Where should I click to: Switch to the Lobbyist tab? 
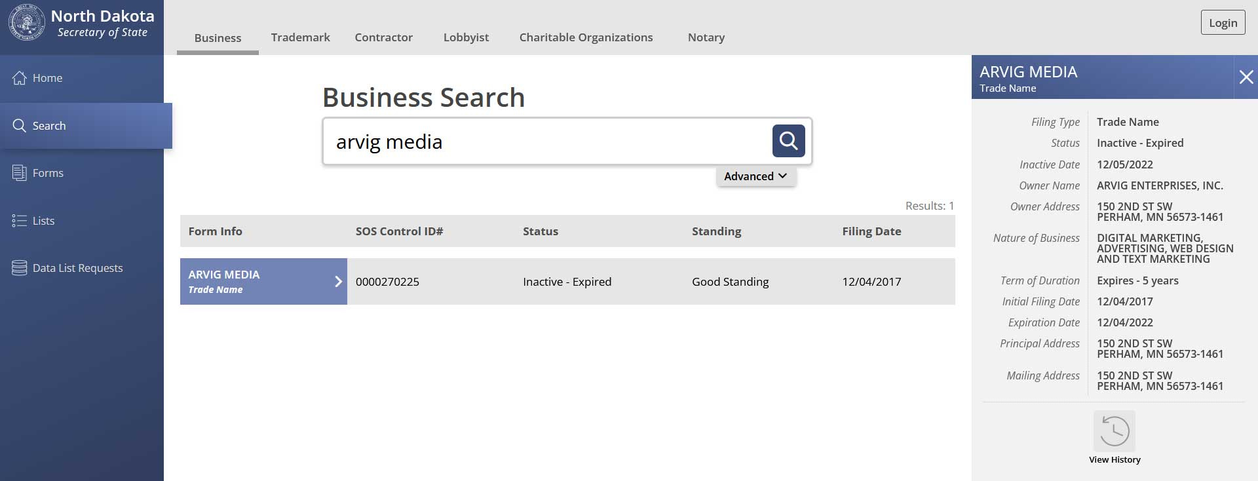[x=466, y=37]
